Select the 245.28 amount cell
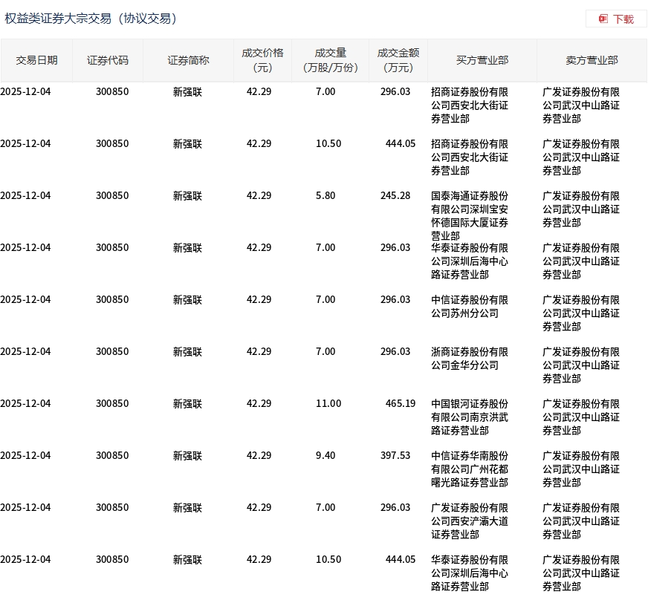This screenshot has width=648, height=603. click(x=395, y=195)
